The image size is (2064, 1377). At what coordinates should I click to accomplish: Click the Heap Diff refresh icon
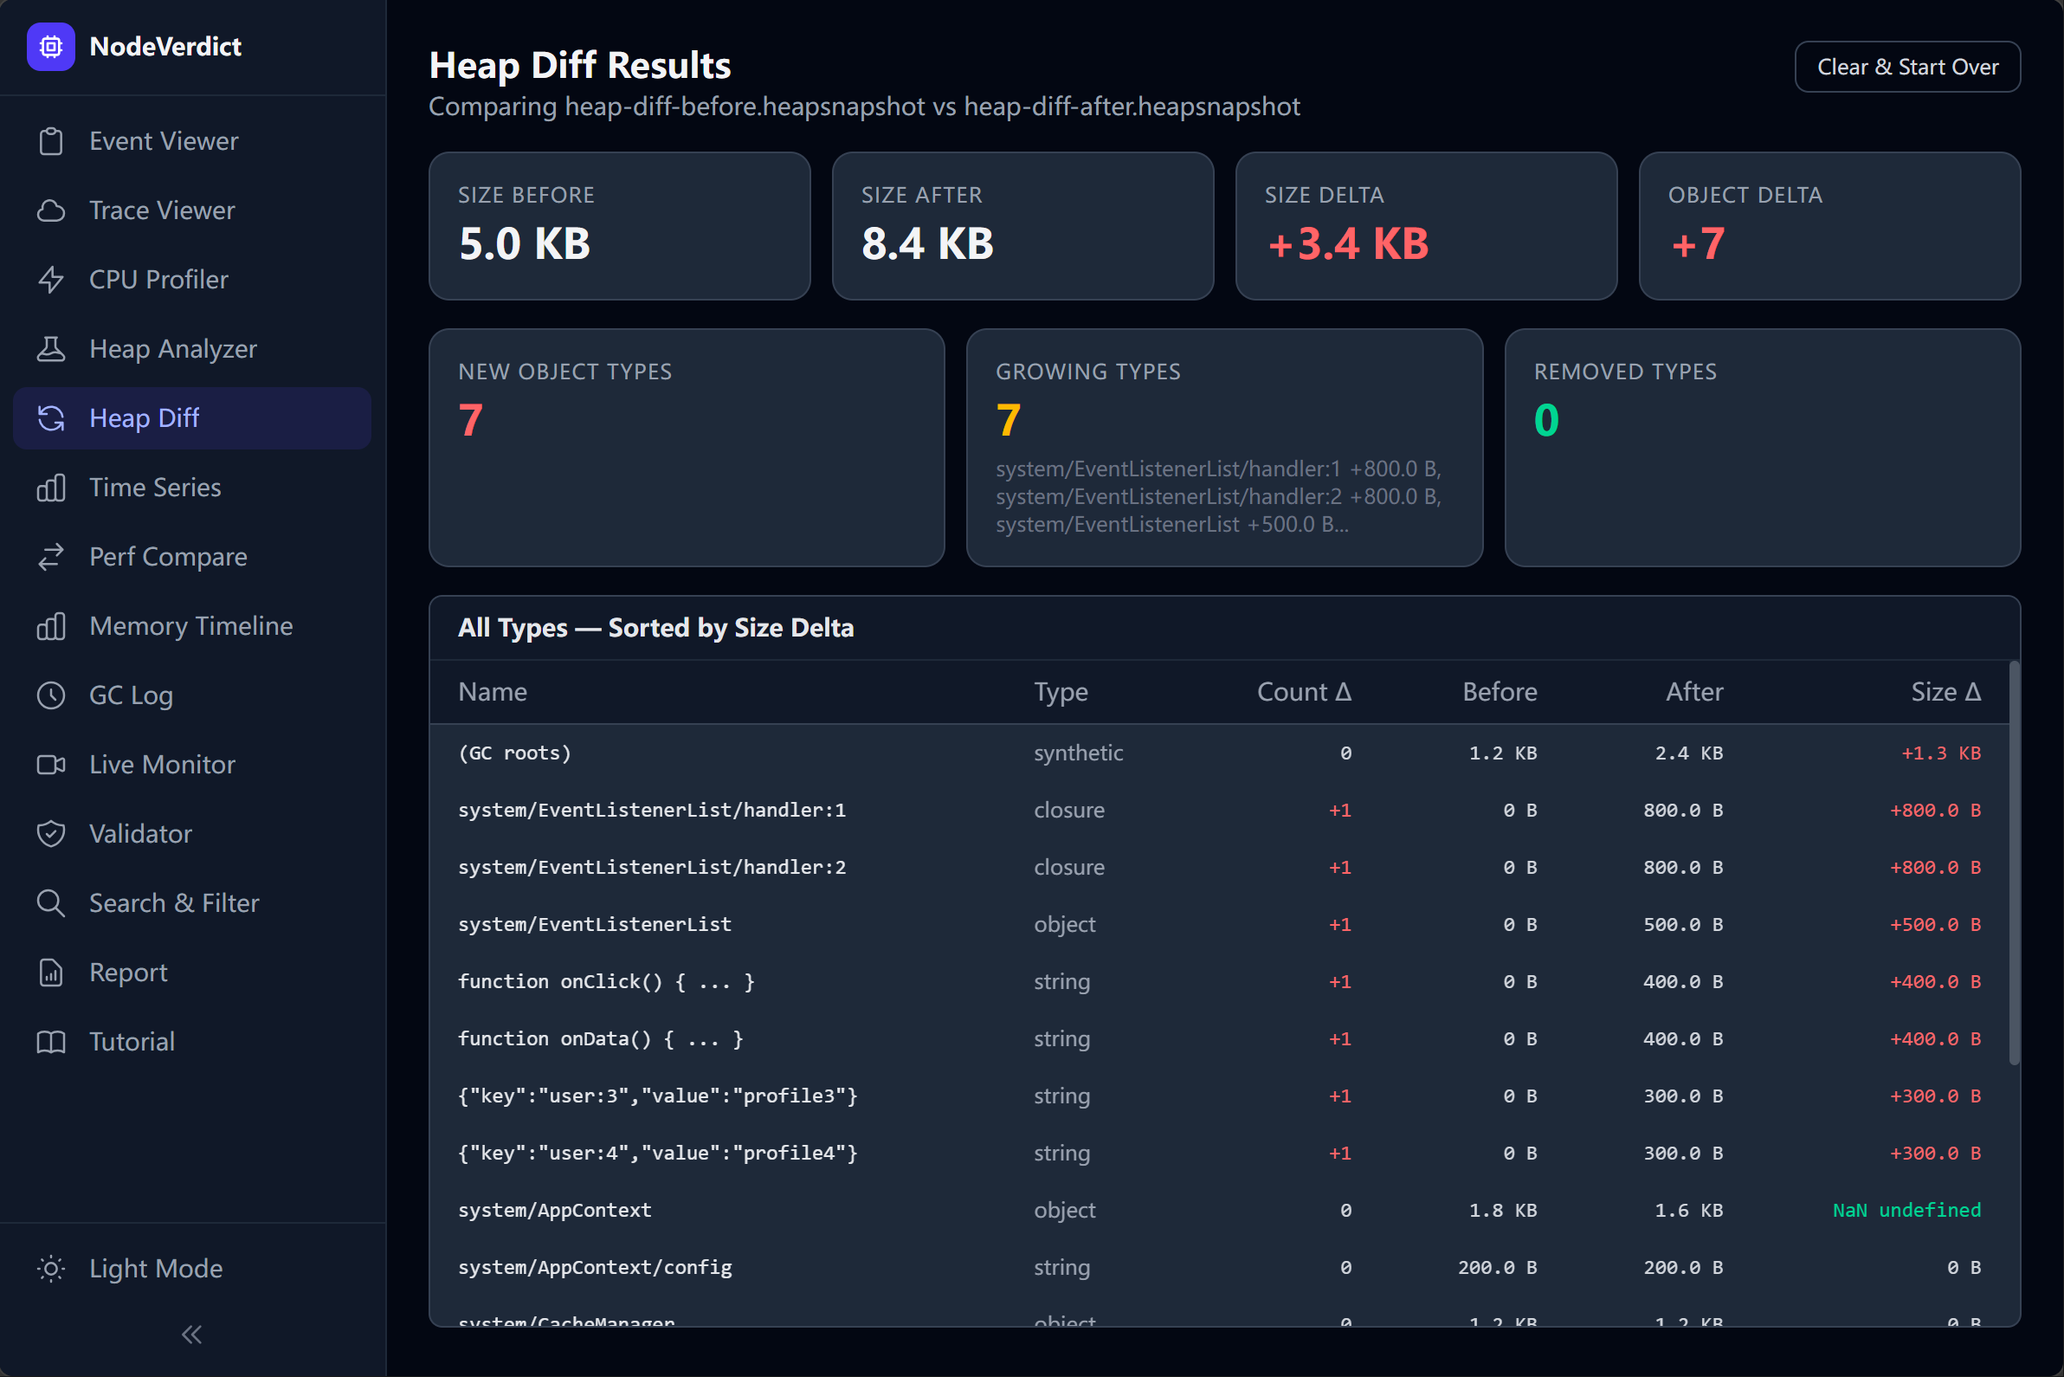click(x=51, y=419)
